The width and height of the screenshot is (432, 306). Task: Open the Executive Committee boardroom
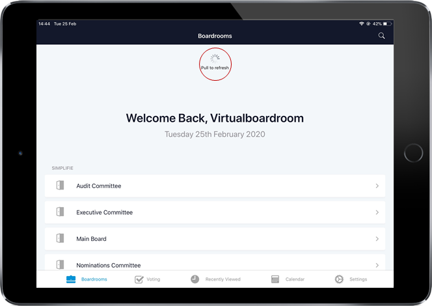click(x=215, y=212)
